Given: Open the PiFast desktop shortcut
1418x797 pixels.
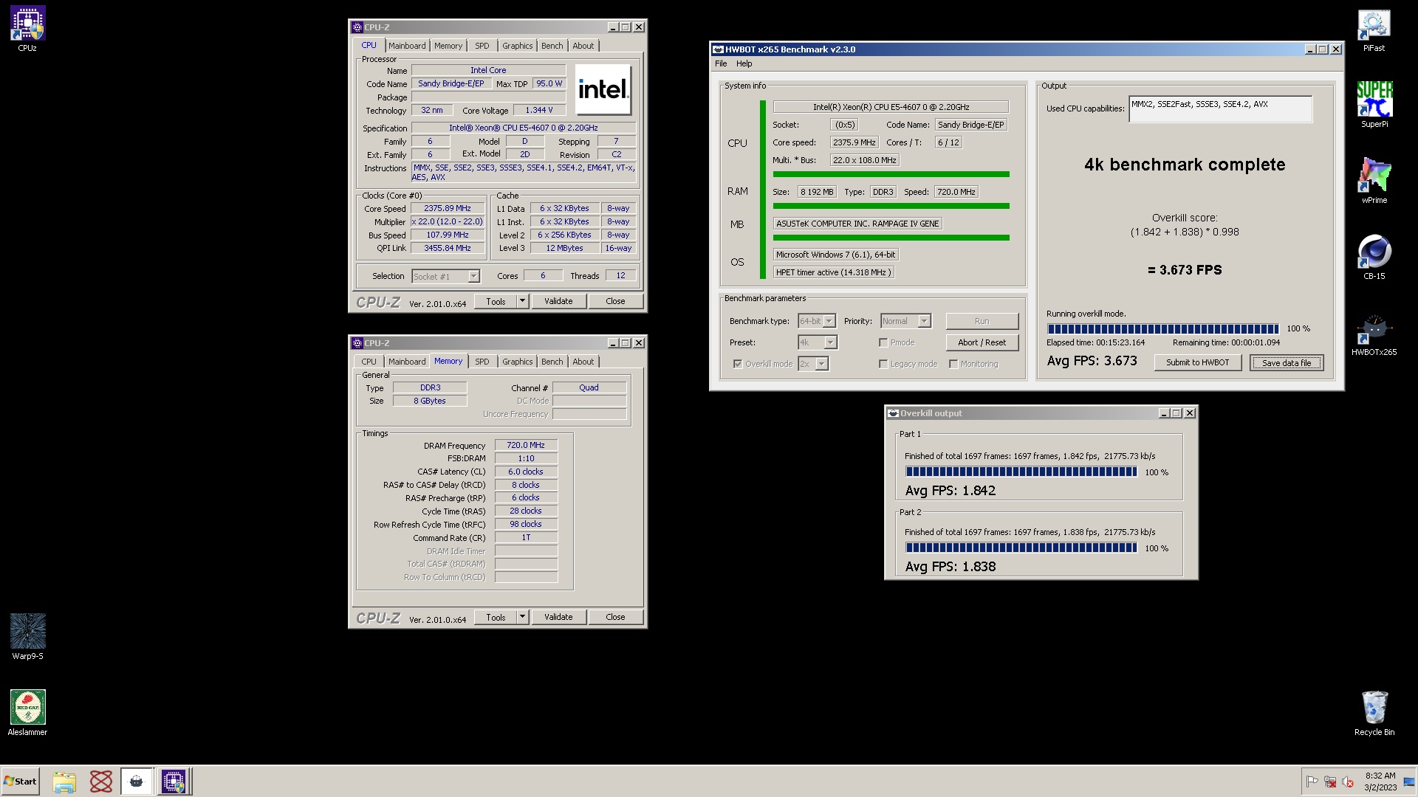Looking at the screenshot, I should point(1374,31).
